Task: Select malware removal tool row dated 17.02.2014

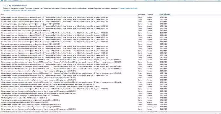Action: (x=85, y=24)
